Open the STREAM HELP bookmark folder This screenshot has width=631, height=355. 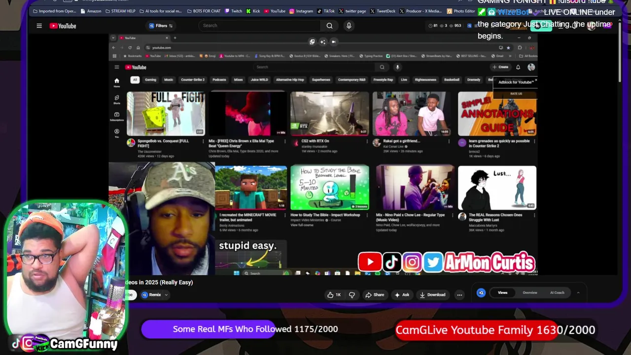tap(120, 11)
